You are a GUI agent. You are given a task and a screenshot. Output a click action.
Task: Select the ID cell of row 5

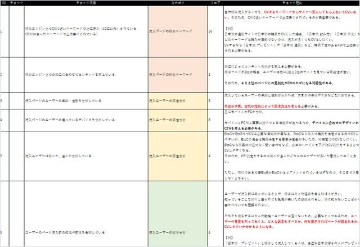pyautogui.click(x=4, y=156)
